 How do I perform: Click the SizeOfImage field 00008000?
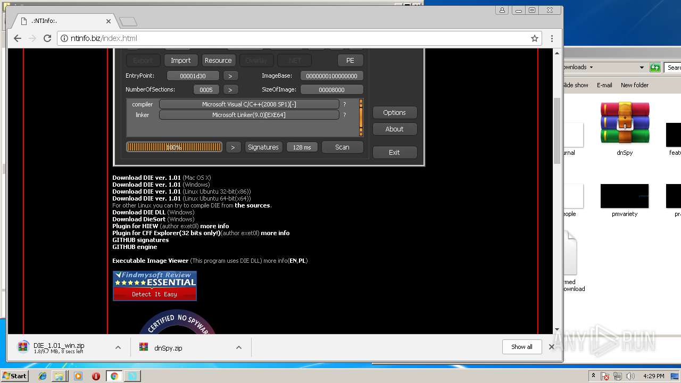pyautogui.click(x=332, y=90)
